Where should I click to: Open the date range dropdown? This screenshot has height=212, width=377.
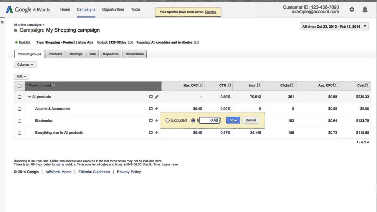coord(334,26)
